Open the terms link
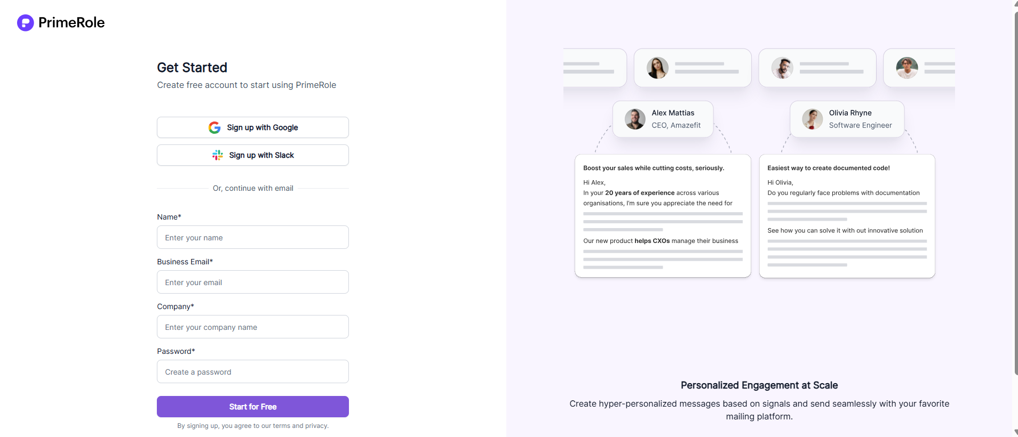1018x437 pixels. [281, 426]
